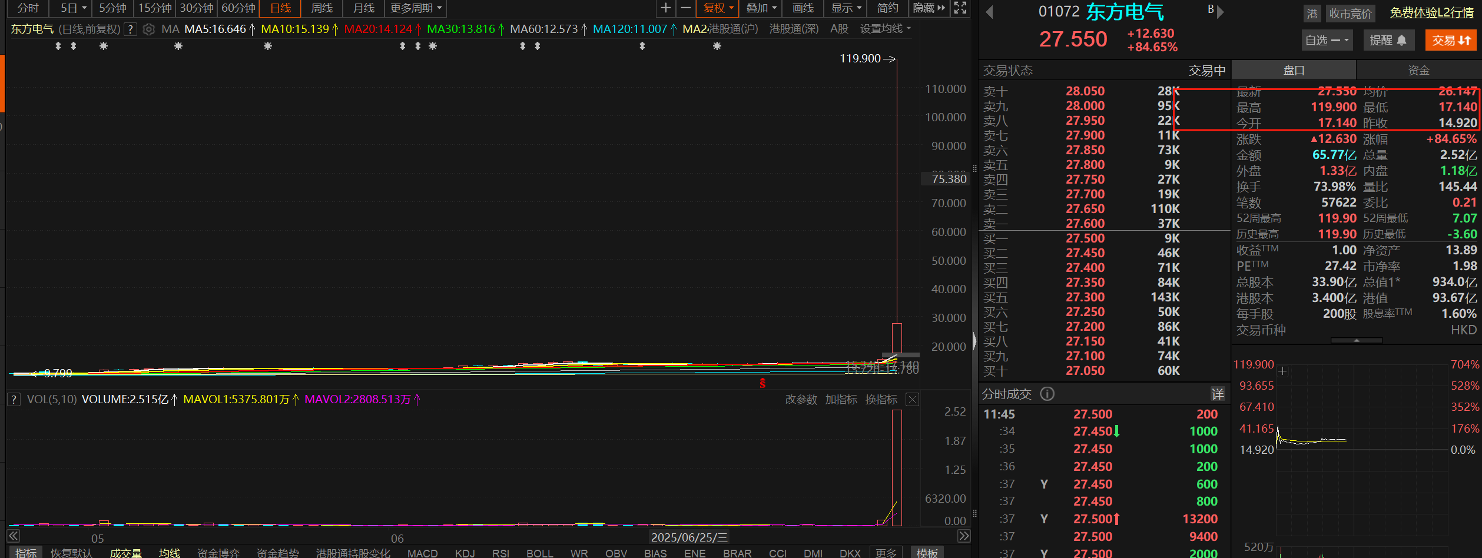Collapse quote panel with bottom arrow handle
The height and width of the screenshot is (558, 1482).
pyautogui.click(x=1357, y=341)
